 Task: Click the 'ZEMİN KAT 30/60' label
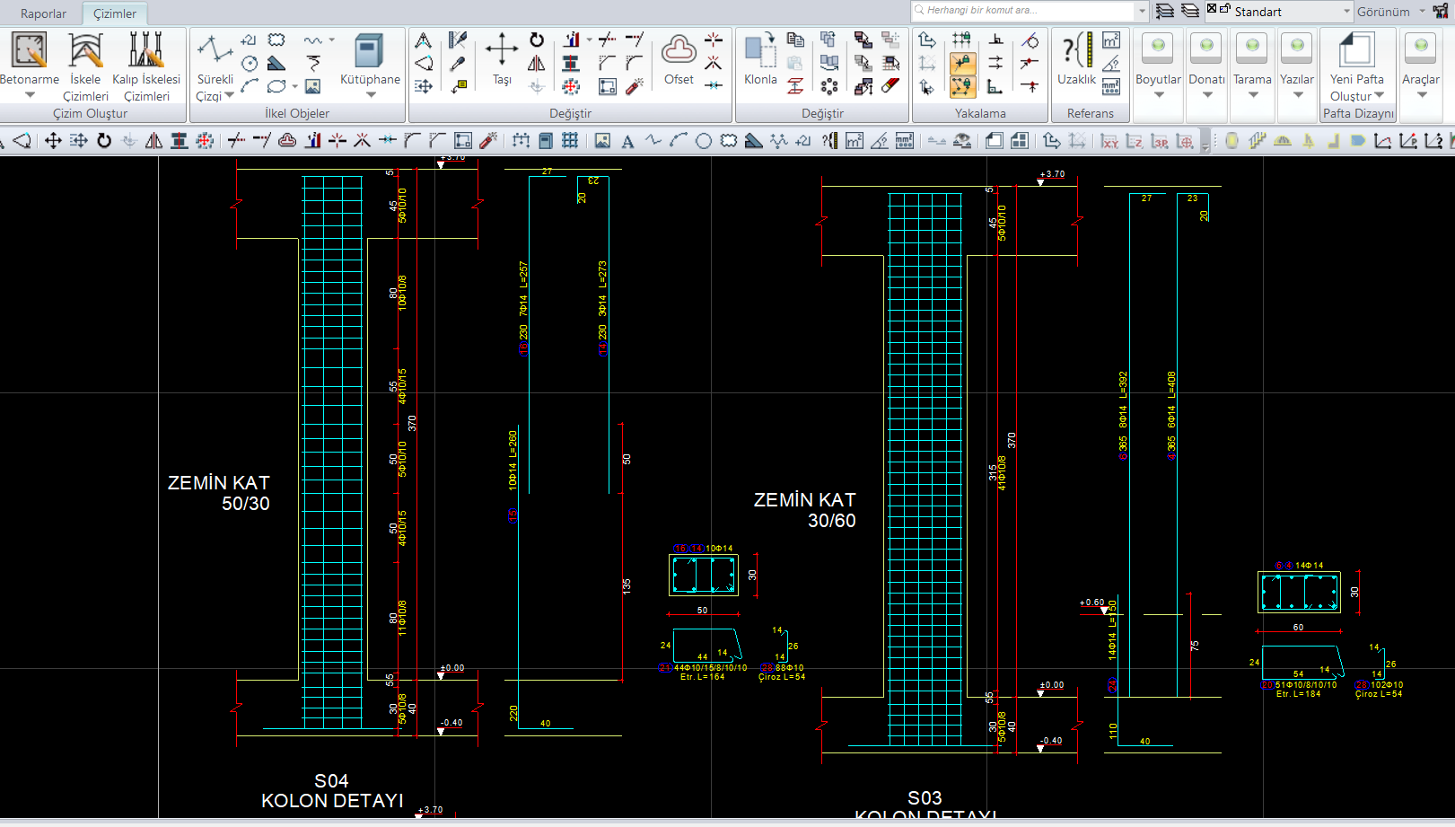805,510
